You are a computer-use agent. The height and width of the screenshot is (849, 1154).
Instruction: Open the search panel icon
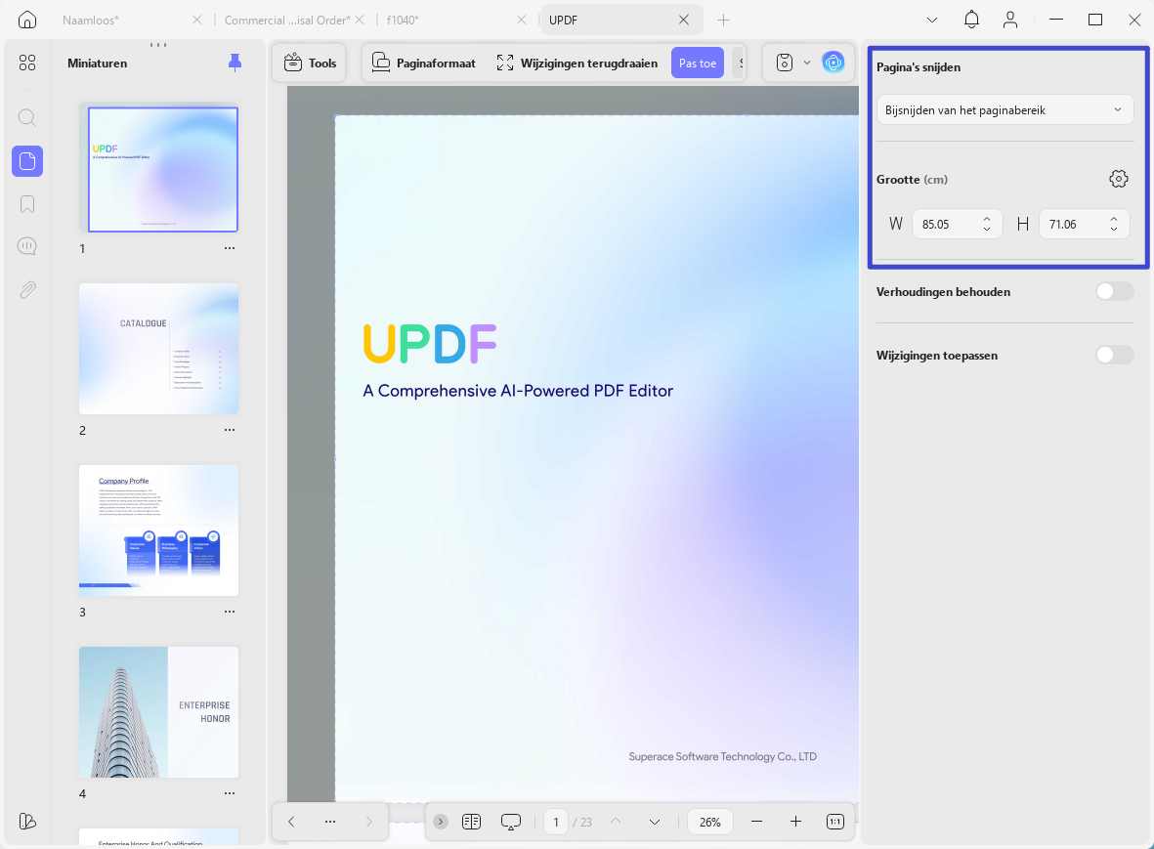[27, 117]
